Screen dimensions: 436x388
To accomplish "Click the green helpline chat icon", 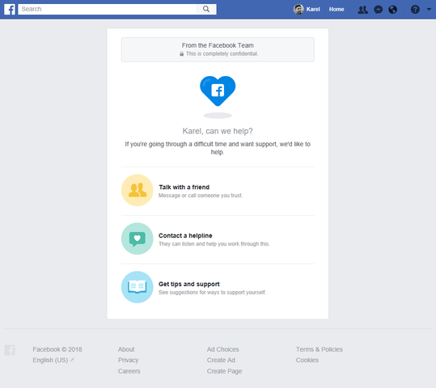I will coord(137,238).
